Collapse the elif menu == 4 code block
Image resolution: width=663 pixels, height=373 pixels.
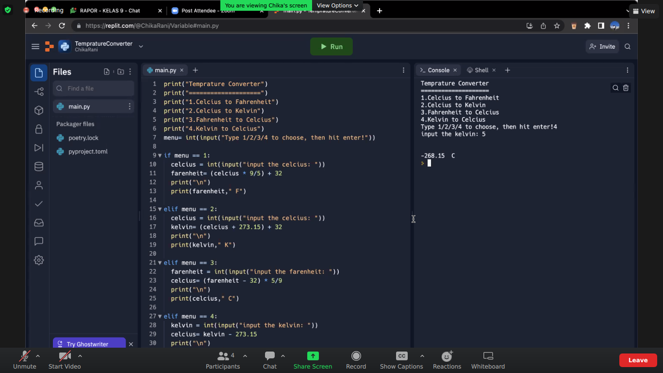tap(160, 317)
